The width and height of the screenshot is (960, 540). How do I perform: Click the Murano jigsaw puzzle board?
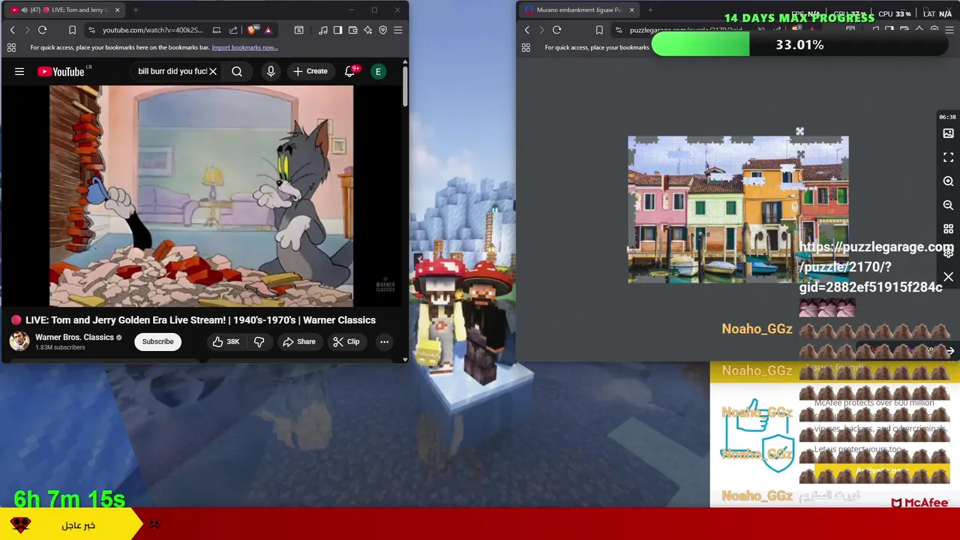tap(738, 210)
